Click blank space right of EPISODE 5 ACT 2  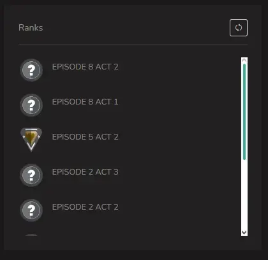[179, 137]
